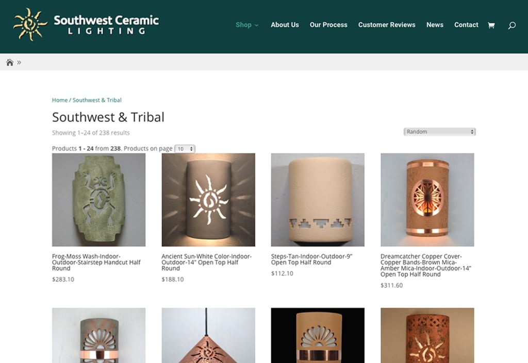Click the search magnifier icon
The width and height of the screenshot is (528, 363).
pos(512,25)
